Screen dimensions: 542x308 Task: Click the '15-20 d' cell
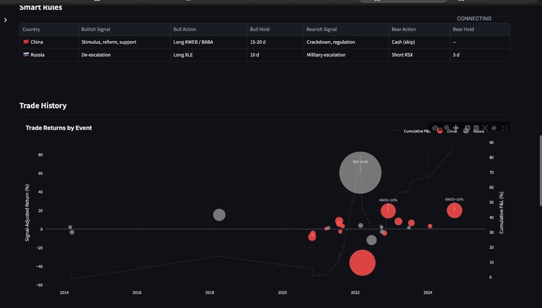pyautogui.click(x=276, y=42)
